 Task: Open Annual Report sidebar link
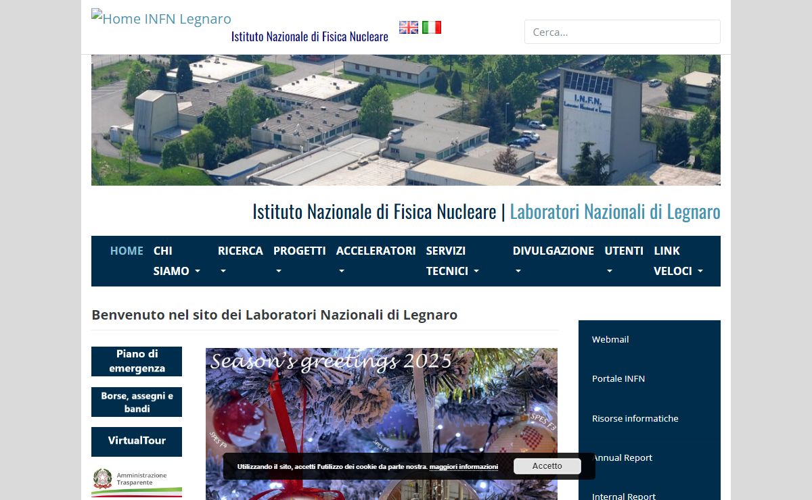[623, 457]
